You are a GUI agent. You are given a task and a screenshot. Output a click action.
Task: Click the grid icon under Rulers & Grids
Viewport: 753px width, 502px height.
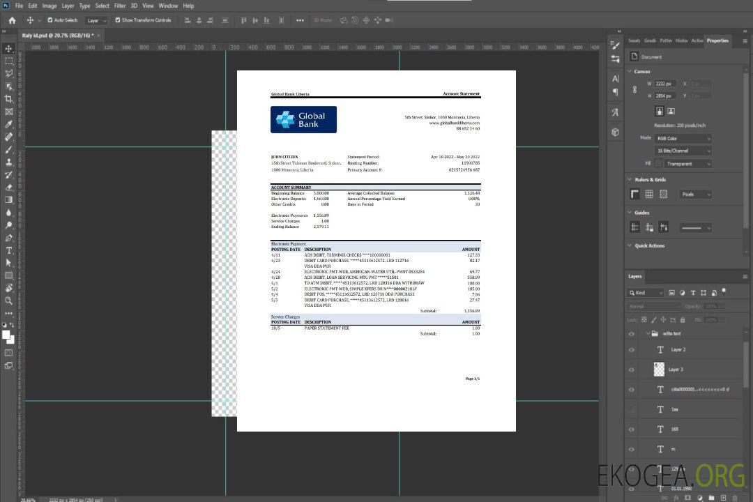point(649,195)
